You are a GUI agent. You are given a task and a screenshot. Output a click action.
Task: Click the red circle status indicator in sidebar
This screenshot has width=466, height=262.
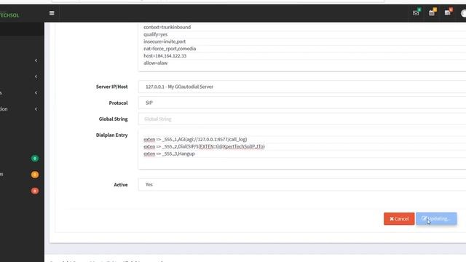[35, 191]
